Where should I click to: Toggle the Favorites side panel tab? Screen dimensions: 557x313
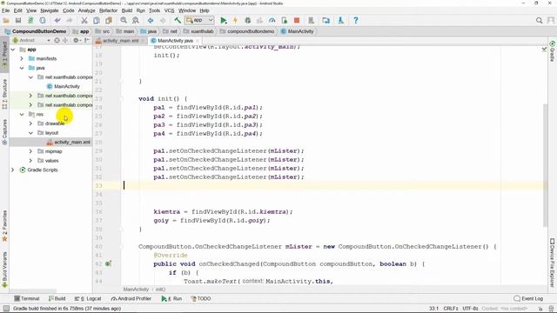pyautogui.click(x=4, y=226)
